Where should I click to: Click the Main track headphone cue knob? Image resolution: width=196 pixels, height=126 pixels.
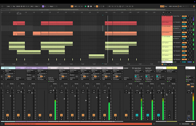point(189,118)
